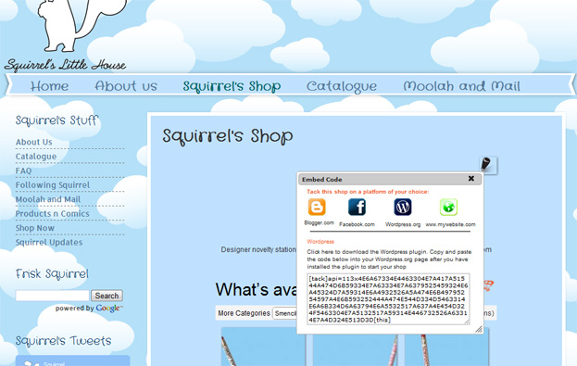Click the Wordpress section heading in popup
This screenshot has height=366, width=577.
(320, 242)
